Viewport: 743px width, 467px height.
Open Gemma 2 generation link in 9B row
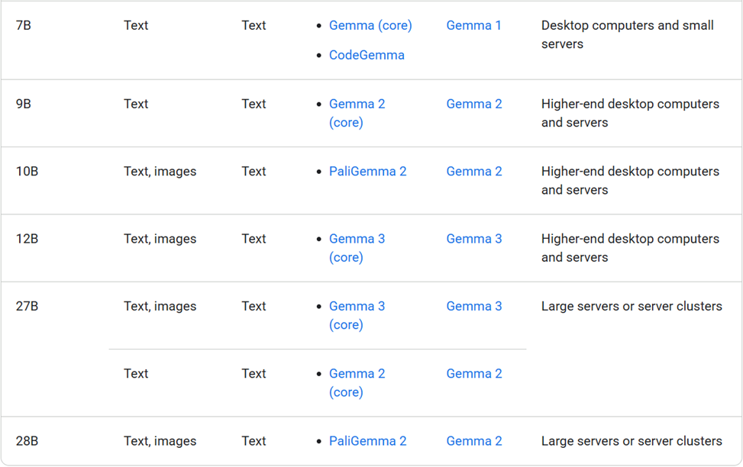474,105
